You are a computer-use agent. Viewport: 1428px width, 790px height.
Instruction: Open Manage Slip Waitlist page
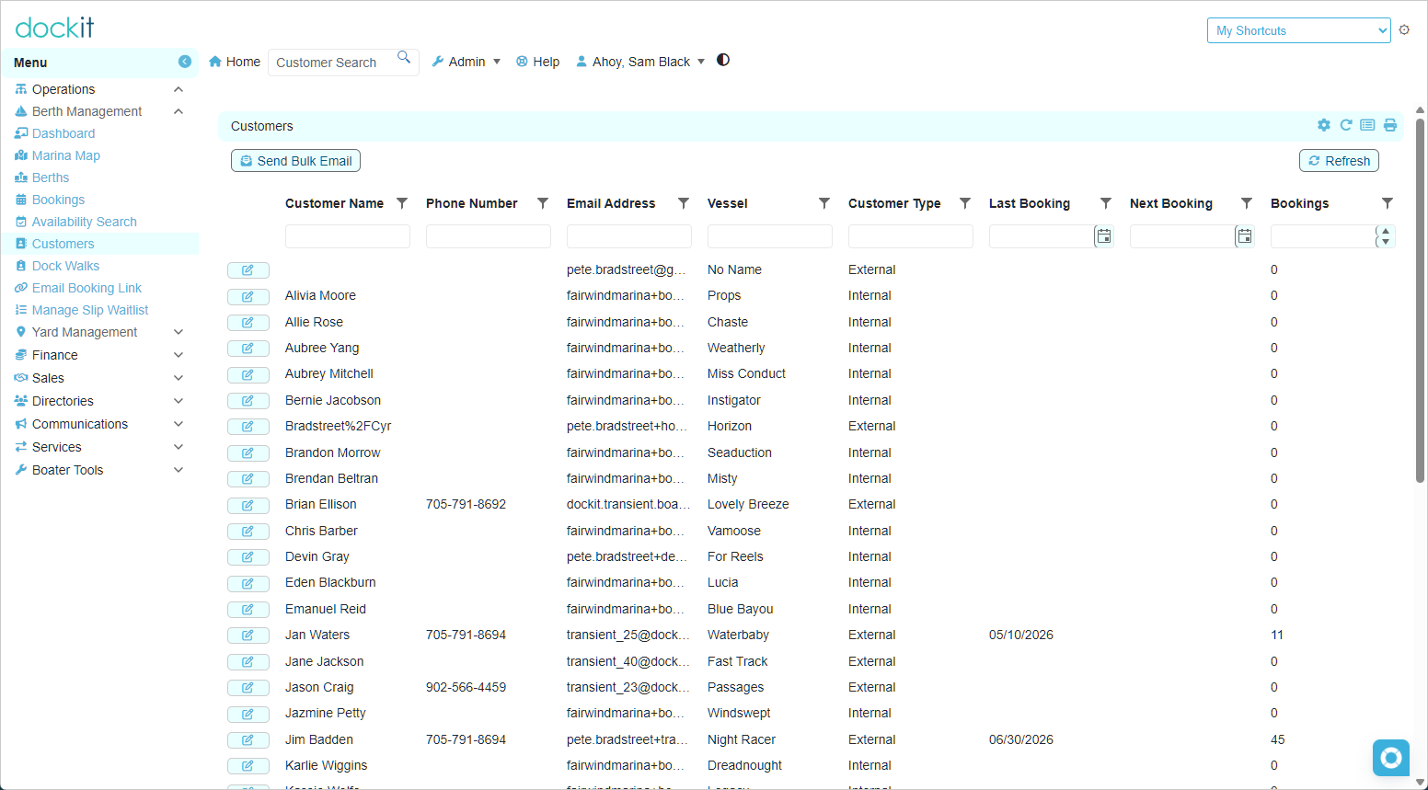click(89, 310)
